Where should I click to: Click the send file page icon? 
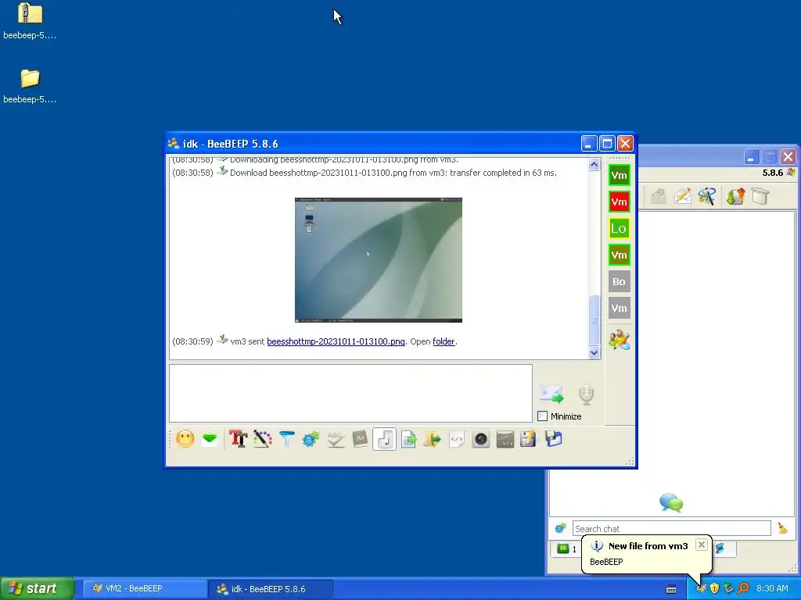pos(408,439)
